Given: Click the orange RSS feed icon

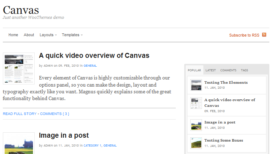Looking at the screenshot, I should click(264, 35).
